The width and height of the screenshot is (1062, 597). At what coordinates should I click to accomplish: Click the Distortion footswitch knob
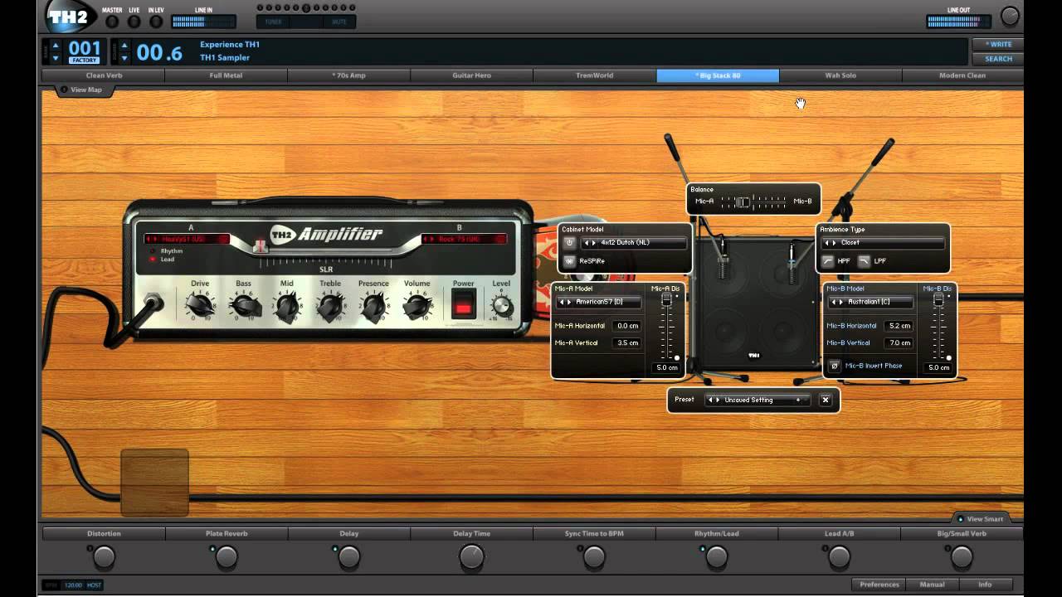104,557
